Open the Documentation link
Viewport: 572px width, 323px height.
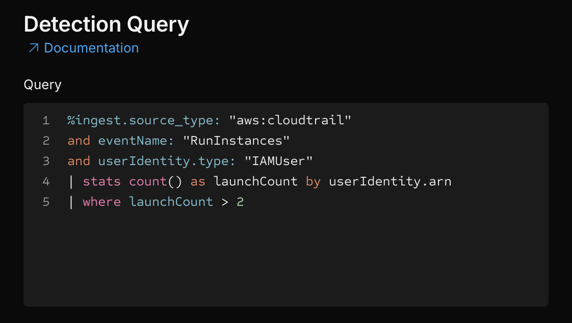pos(91,48)
